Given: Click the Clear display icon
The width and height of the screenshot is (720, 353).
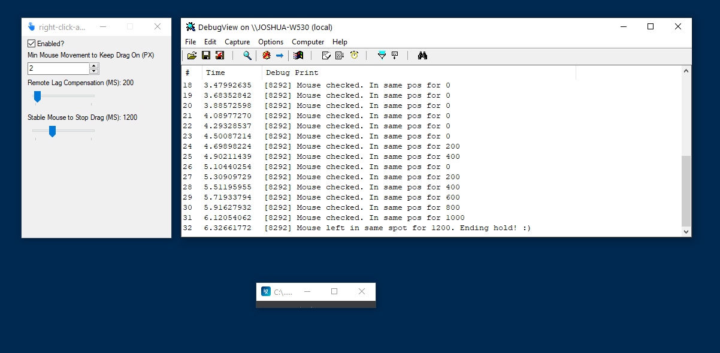Looking at the screenshot, I should pyautogui.click(x=220, y=56).
